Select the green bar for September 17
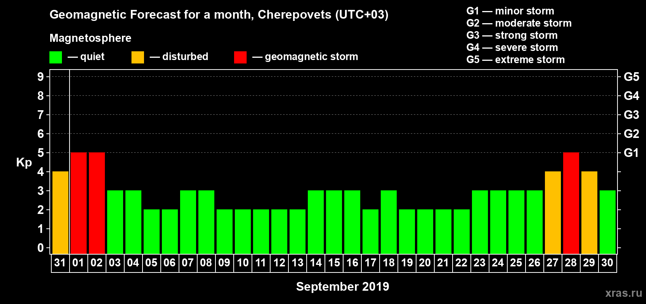The height and width of the screenshot is (304, 646). [370, 231]
